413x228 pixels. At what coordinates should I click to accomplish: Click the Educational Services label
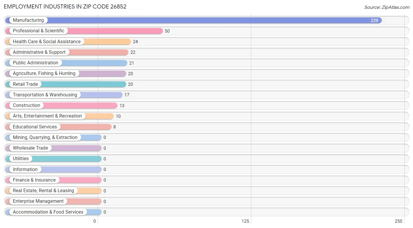click(35, 127)
